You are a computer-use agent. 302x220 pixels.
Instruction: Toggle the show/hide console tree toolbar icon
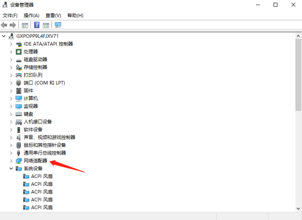[x=25, y=25]
